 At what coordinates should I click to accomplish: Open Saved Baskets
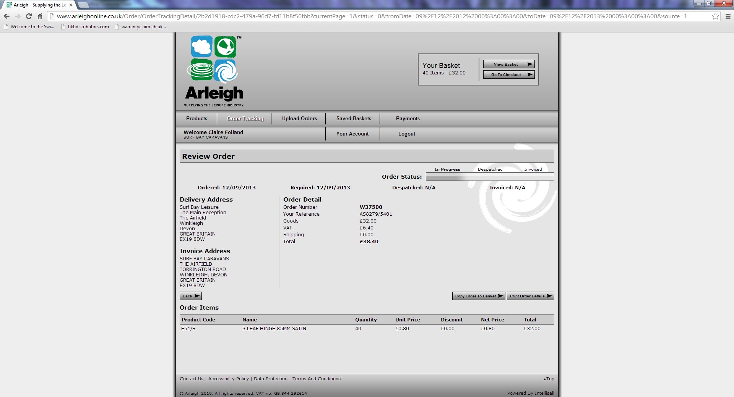[354, 119]
